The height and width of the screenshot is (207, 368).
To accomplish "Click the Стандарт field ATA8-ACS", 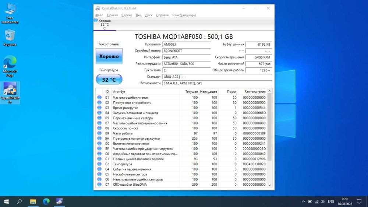I will 217,77.
